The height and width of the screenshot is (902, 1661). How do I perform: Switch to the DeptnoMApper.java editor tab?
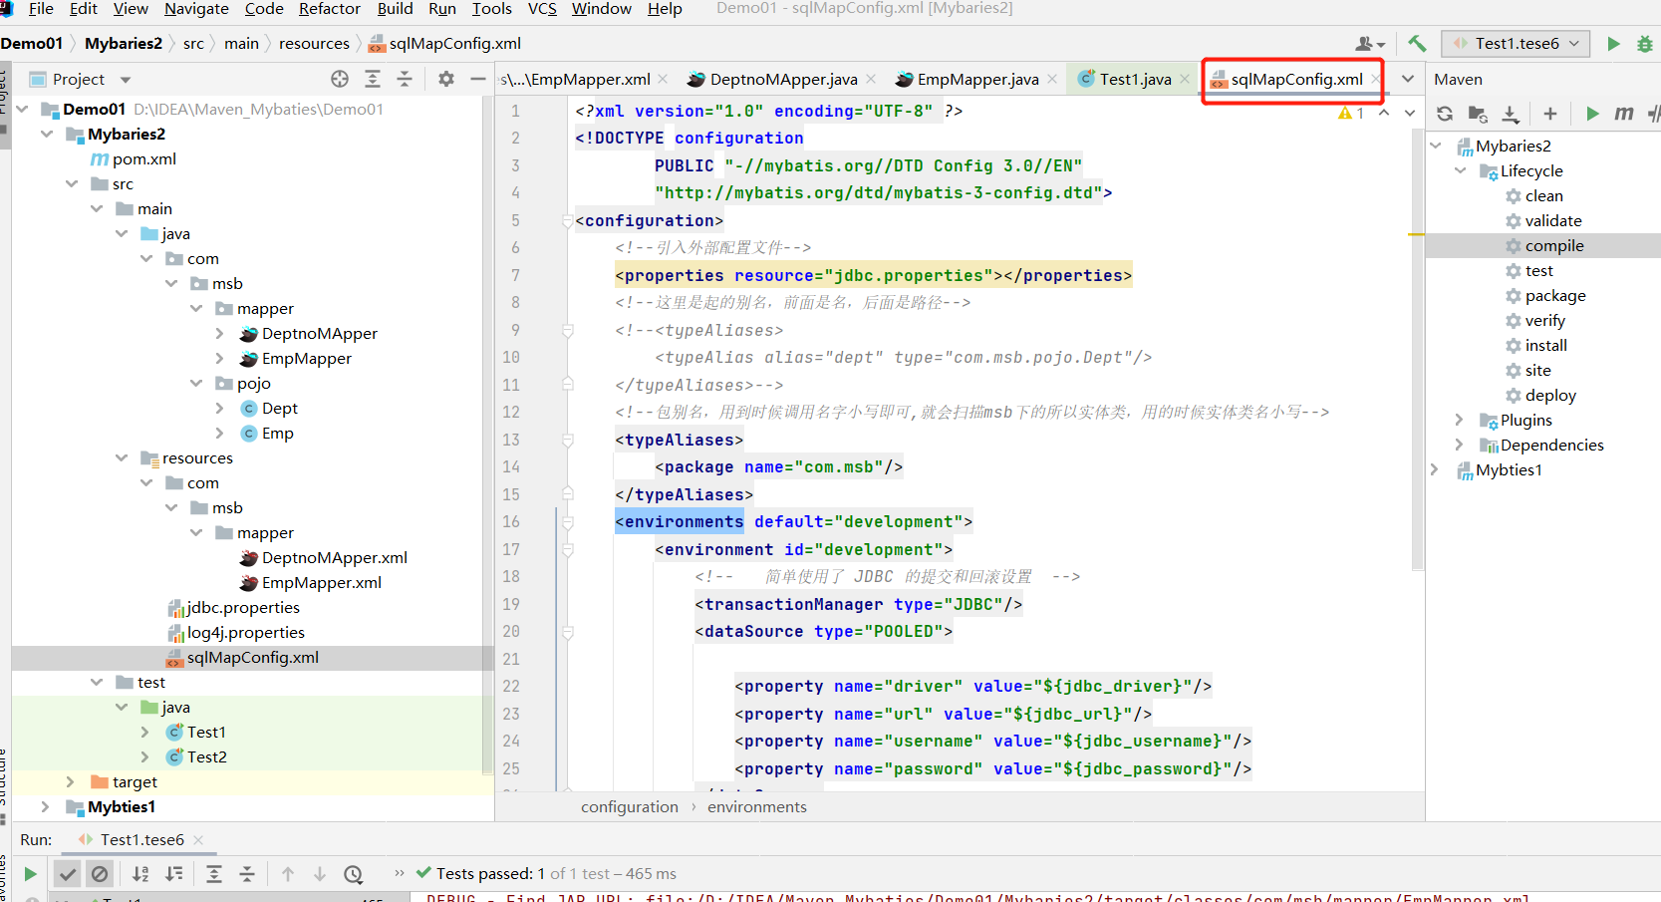click(x=783, y=79)
